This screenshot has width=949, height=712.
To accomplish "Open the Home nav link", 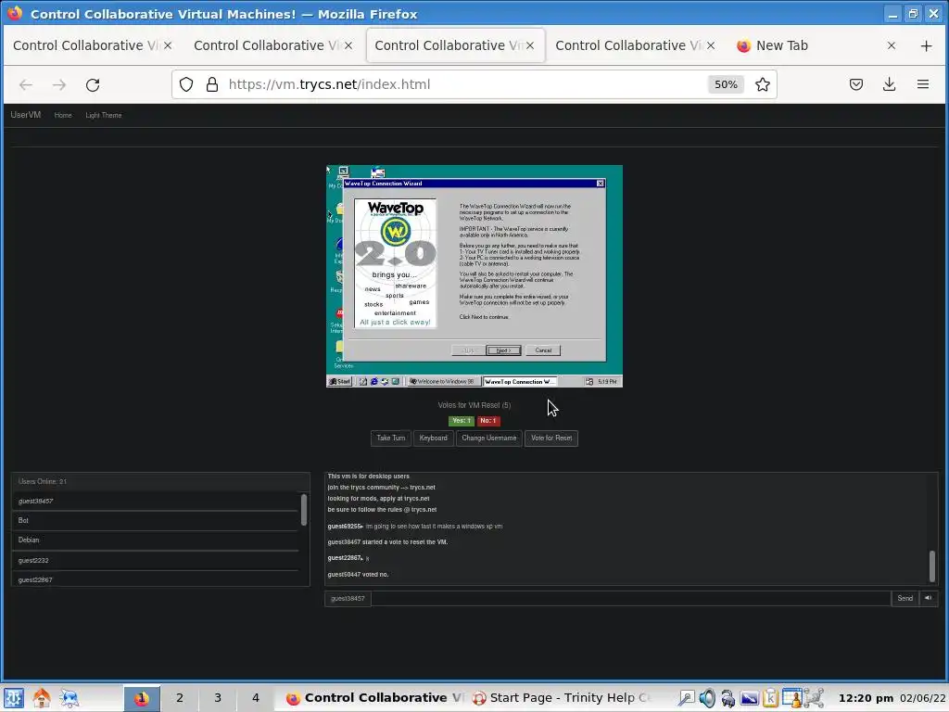I will [x=63, y=115].
